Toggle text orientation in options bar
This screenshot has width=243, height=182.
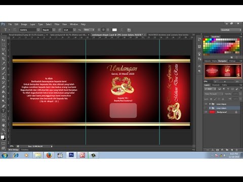15,30
